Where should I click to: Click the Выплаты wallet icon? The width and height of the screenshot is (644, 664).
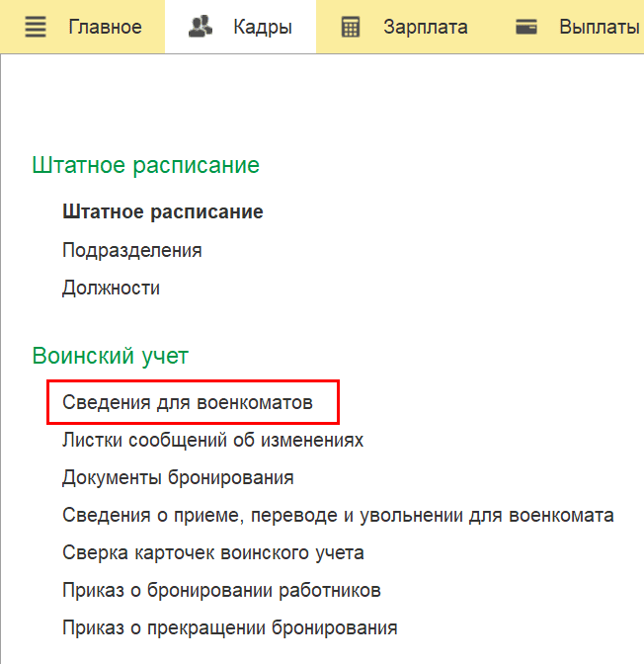click(526, 27)
